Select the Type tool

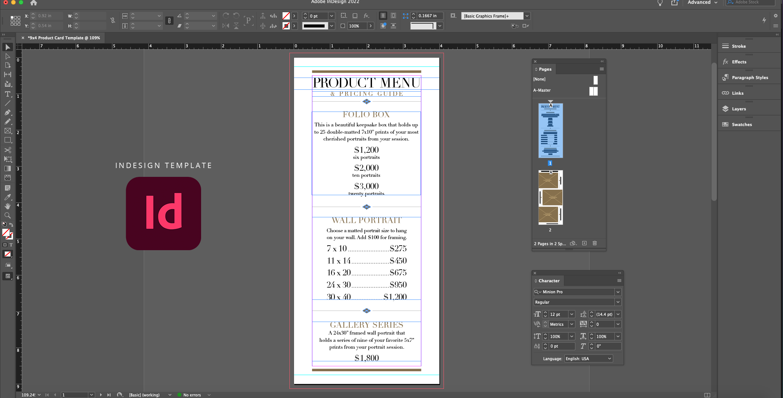click(x=7, y=94)
